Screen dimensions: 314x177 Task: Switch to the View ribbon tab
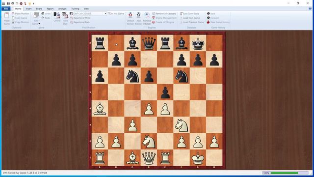(x=86, y=9)
